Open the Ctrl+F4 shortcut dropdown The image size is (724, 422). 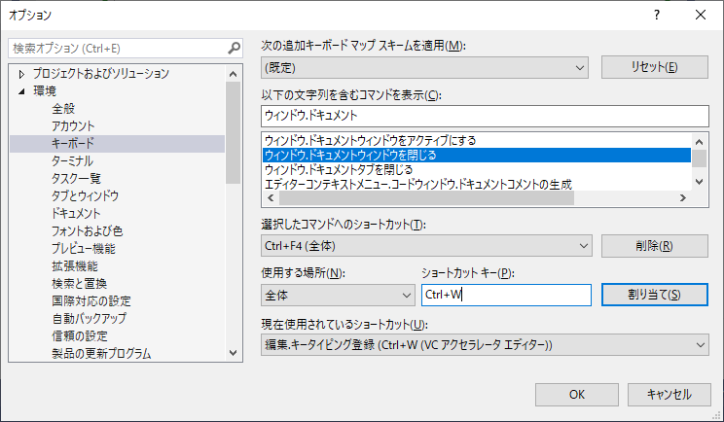[427, 246]
